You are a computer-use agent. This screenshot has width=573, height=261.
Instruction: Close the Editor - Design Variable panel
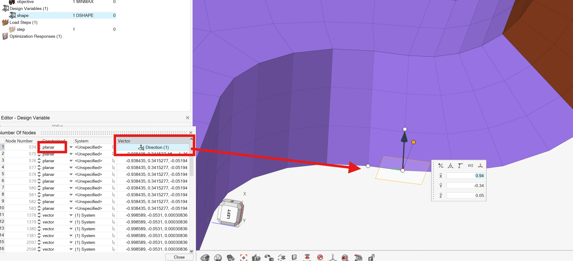point(188,118)
